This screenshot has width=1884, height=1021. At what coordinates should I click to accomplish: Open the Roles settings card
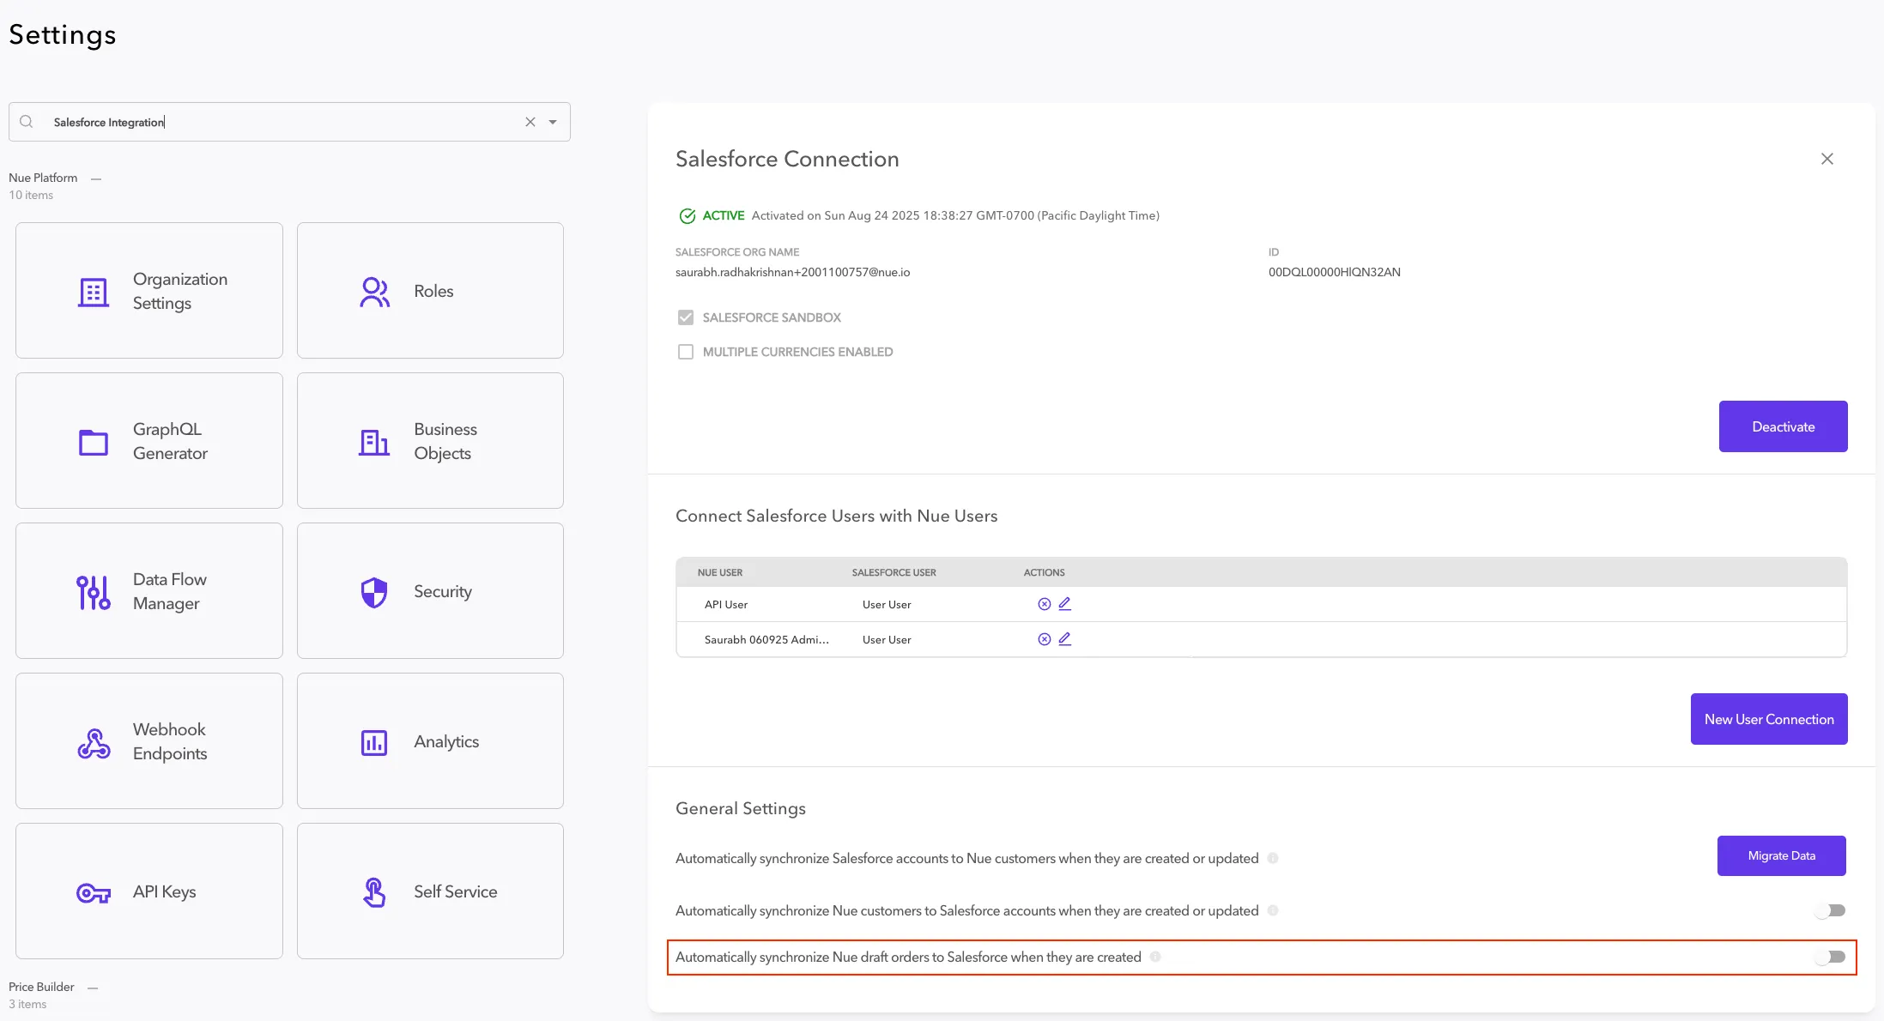point(430,291)
